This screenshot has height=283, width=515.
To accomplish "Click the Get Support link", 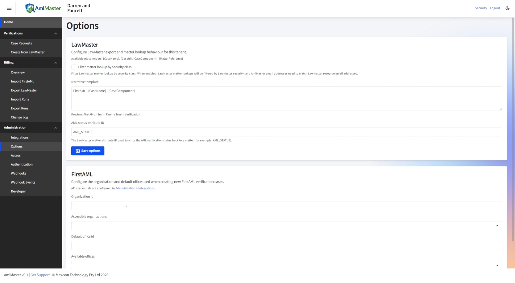I will click(x=40, y=275).
